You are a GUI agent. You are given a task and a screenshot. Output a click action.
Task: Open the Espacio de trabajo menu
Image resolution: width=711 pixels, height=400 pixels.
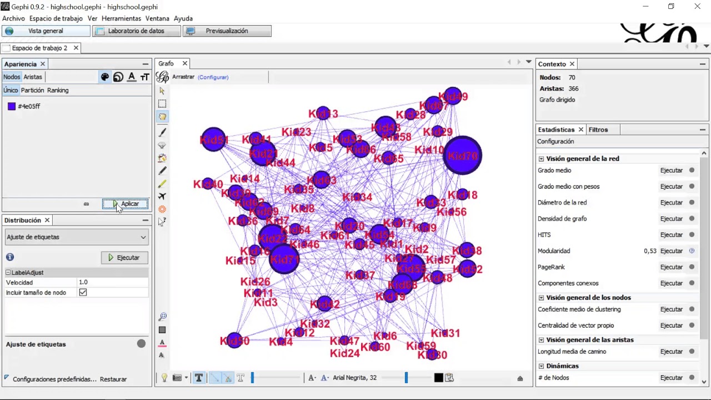tap(56, 18)
